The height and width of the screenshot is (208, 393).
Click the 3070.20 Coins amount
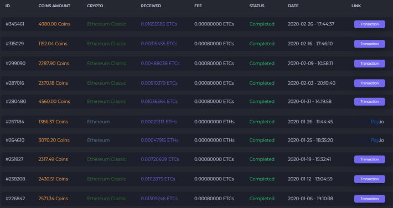[x=54, y=140]
